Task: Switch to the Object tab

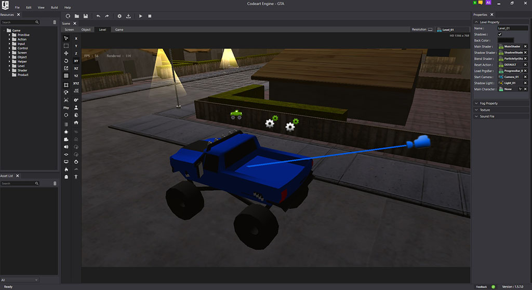Action: point(86,30)
